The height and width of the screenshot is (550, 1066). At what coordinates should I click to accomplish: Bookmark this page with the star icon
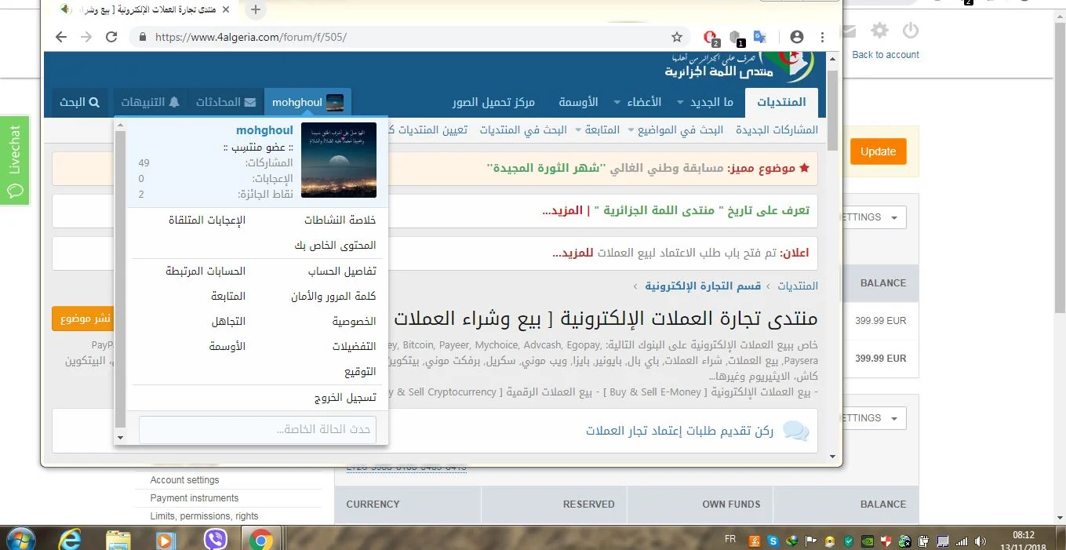pyautogui.click(x=677, y=37)
